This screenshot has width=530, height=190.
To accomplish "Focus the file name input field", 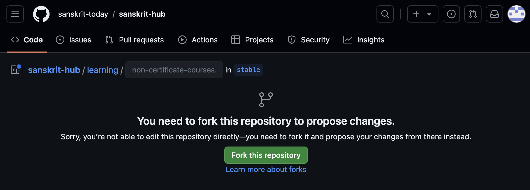I will 174,70.
